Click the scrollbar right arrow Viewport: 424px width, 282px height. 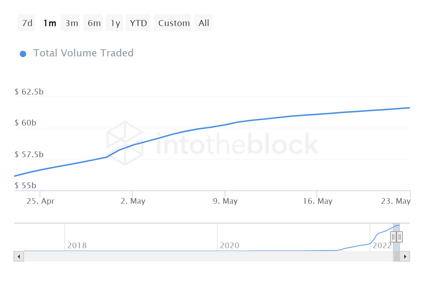coord(405,256)
